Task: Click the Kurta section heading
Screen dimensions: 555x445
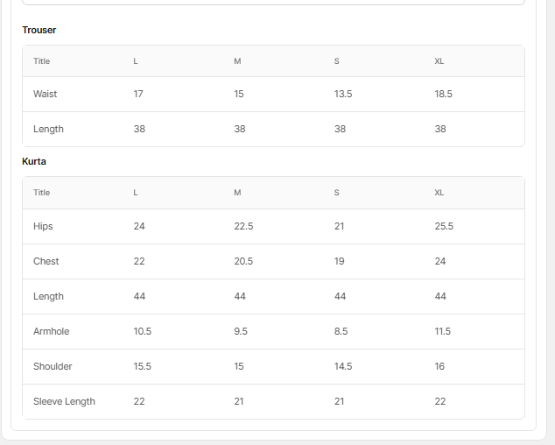Action: tap(34, 161)
